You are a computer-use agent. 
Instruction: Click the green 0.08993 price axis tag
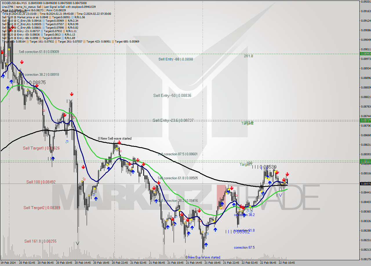point(365,54)
